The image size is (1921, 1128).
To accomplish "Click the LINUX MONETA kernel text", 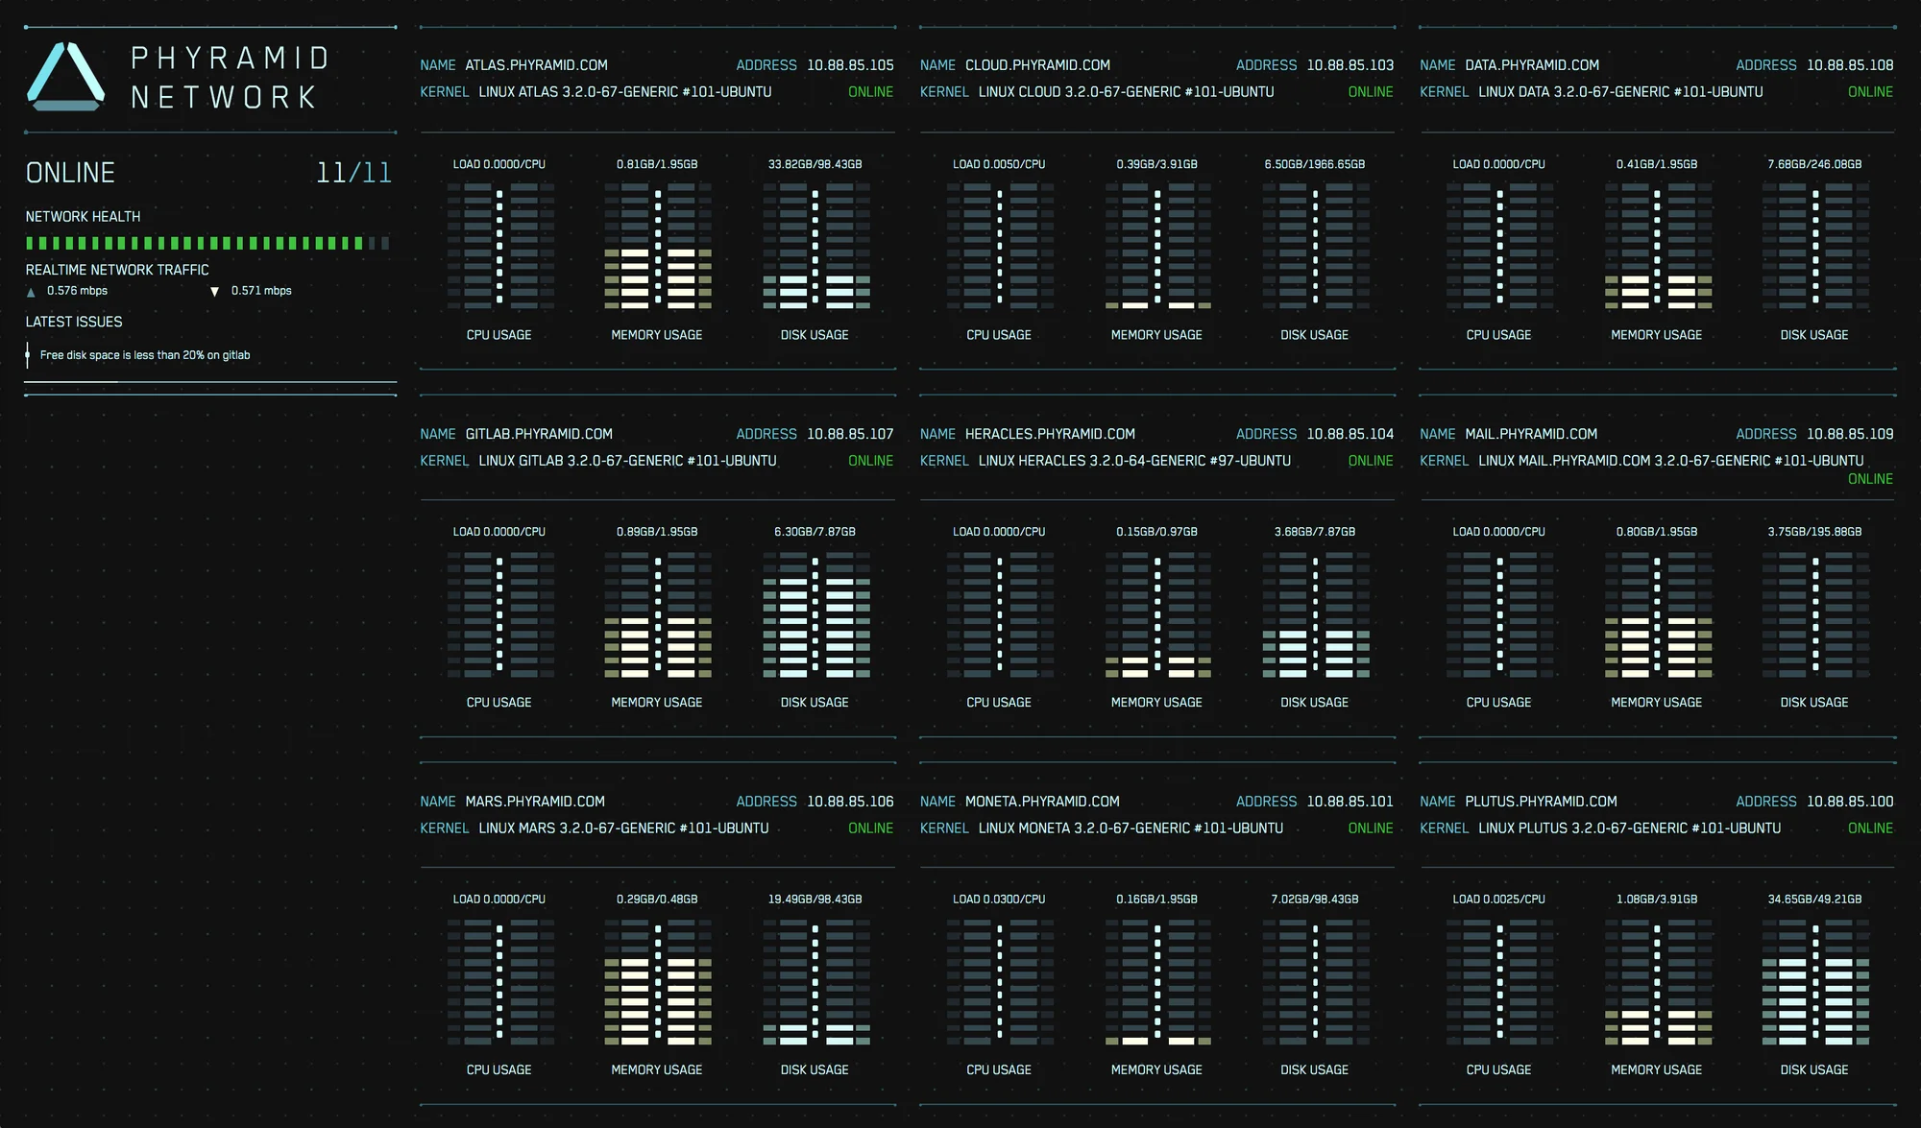I will pos(1131,828).
